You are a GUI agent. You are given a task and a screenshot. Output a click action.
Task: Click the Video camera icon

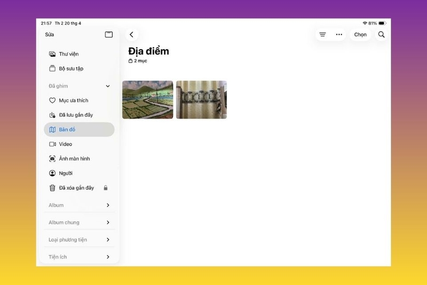(52, 144)
